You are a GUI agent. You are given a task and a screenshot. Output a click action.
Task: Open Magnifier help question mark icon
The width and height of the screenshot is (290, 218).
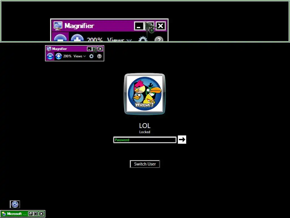pyautogui.click(x=99, y=56)
